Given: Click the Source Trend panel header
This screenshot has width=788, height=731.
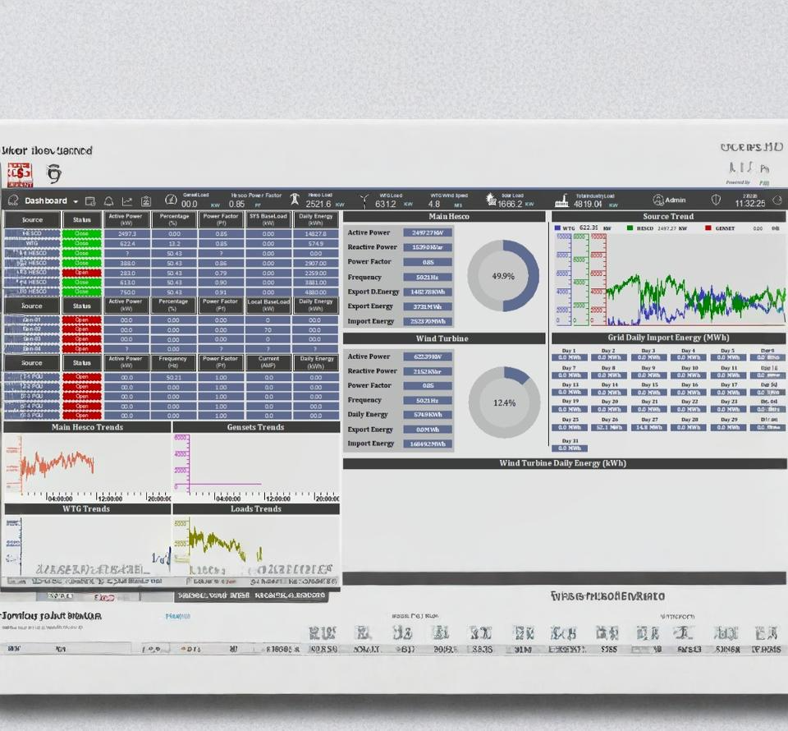Looking at the screenshot, I should (x=668, y=217).
